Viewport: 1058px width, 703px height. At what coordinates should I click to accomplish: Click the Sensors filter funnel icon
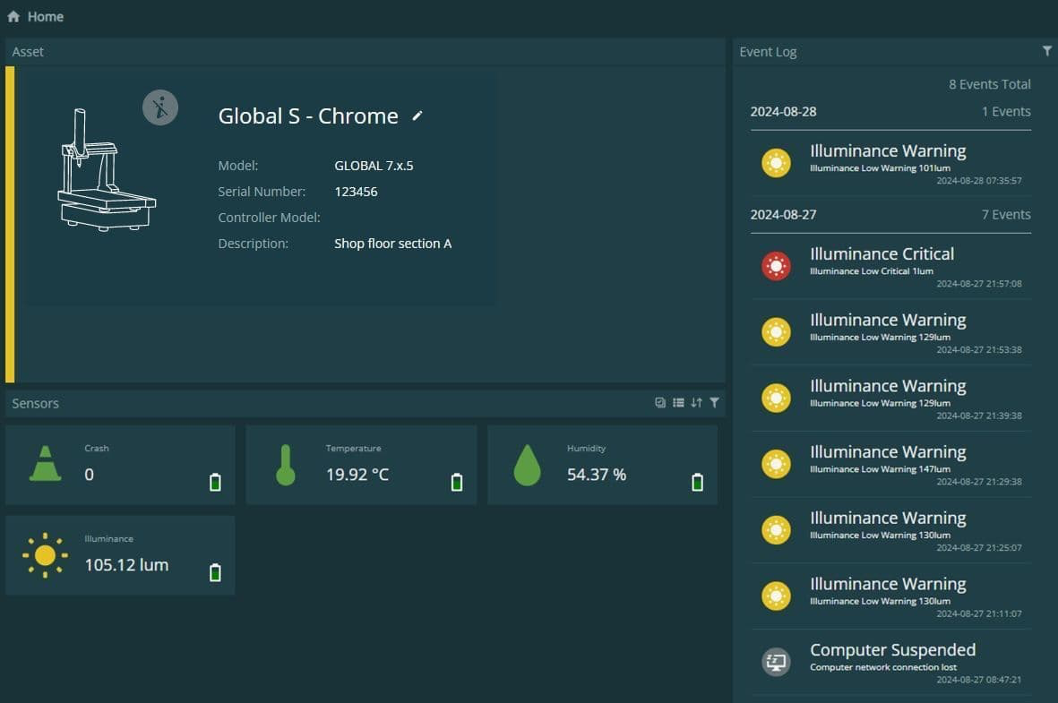click(x=714, y=403)
